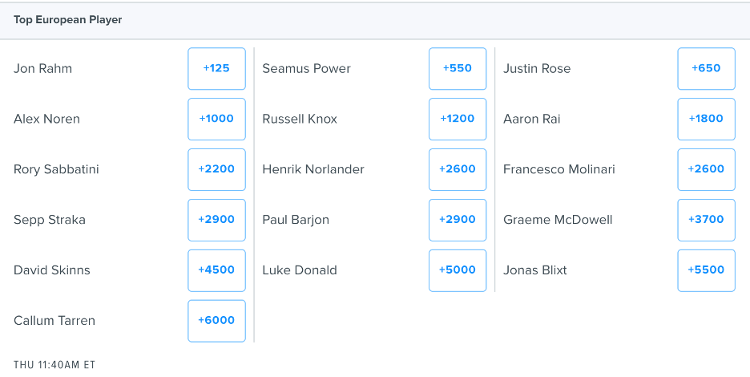Bet on David Skinns +4500
The image size is (750, 377).
pyautogui.click(x=216, y=270)
